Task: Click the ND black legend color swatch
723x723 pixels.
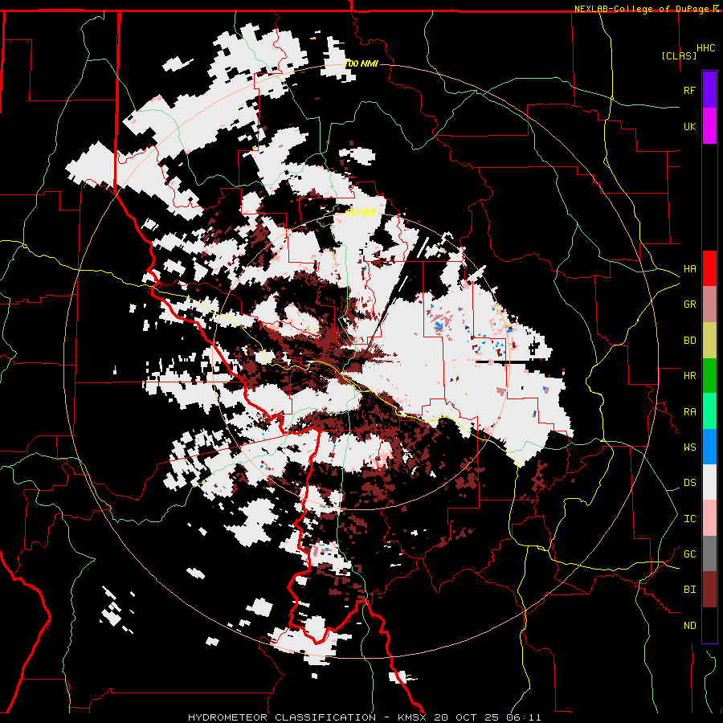Action: pyautogui.click(x=709, y=625)
